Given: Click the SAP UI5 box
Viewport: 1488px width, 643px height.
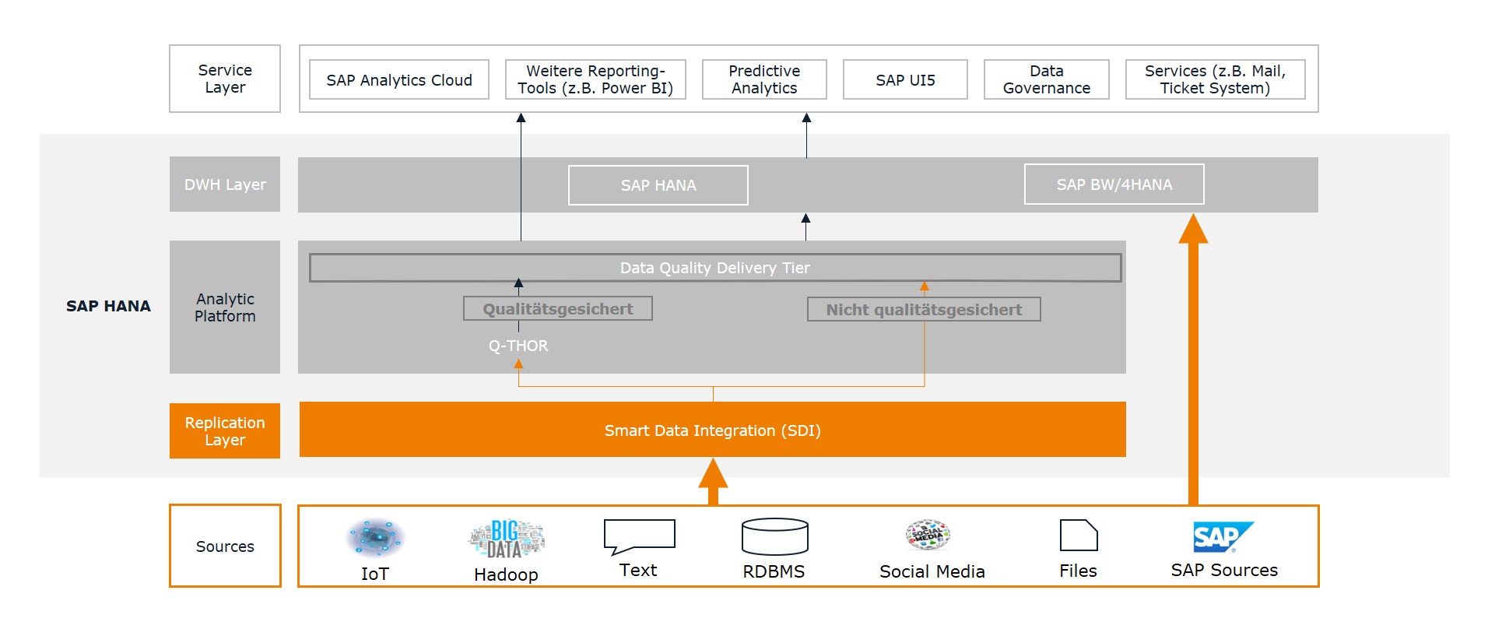Looking at the screenshot, I should [x=905, y=79].
